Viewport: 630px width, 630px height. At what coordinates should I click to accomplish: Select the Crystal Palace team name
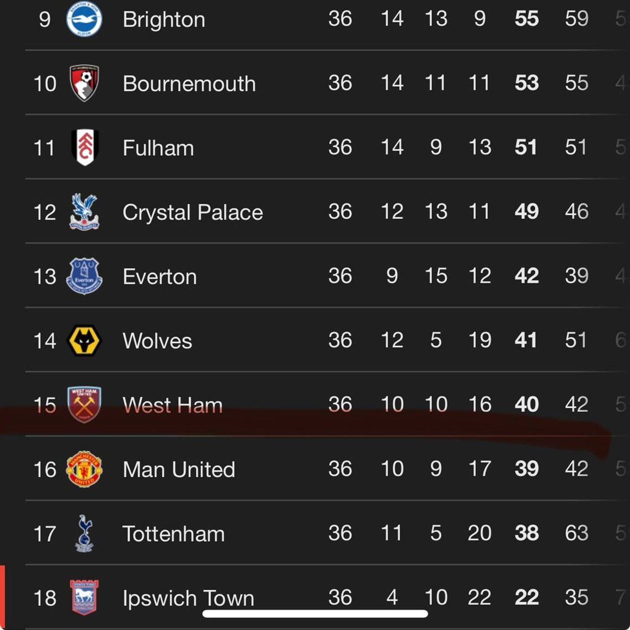click(193, 212)
